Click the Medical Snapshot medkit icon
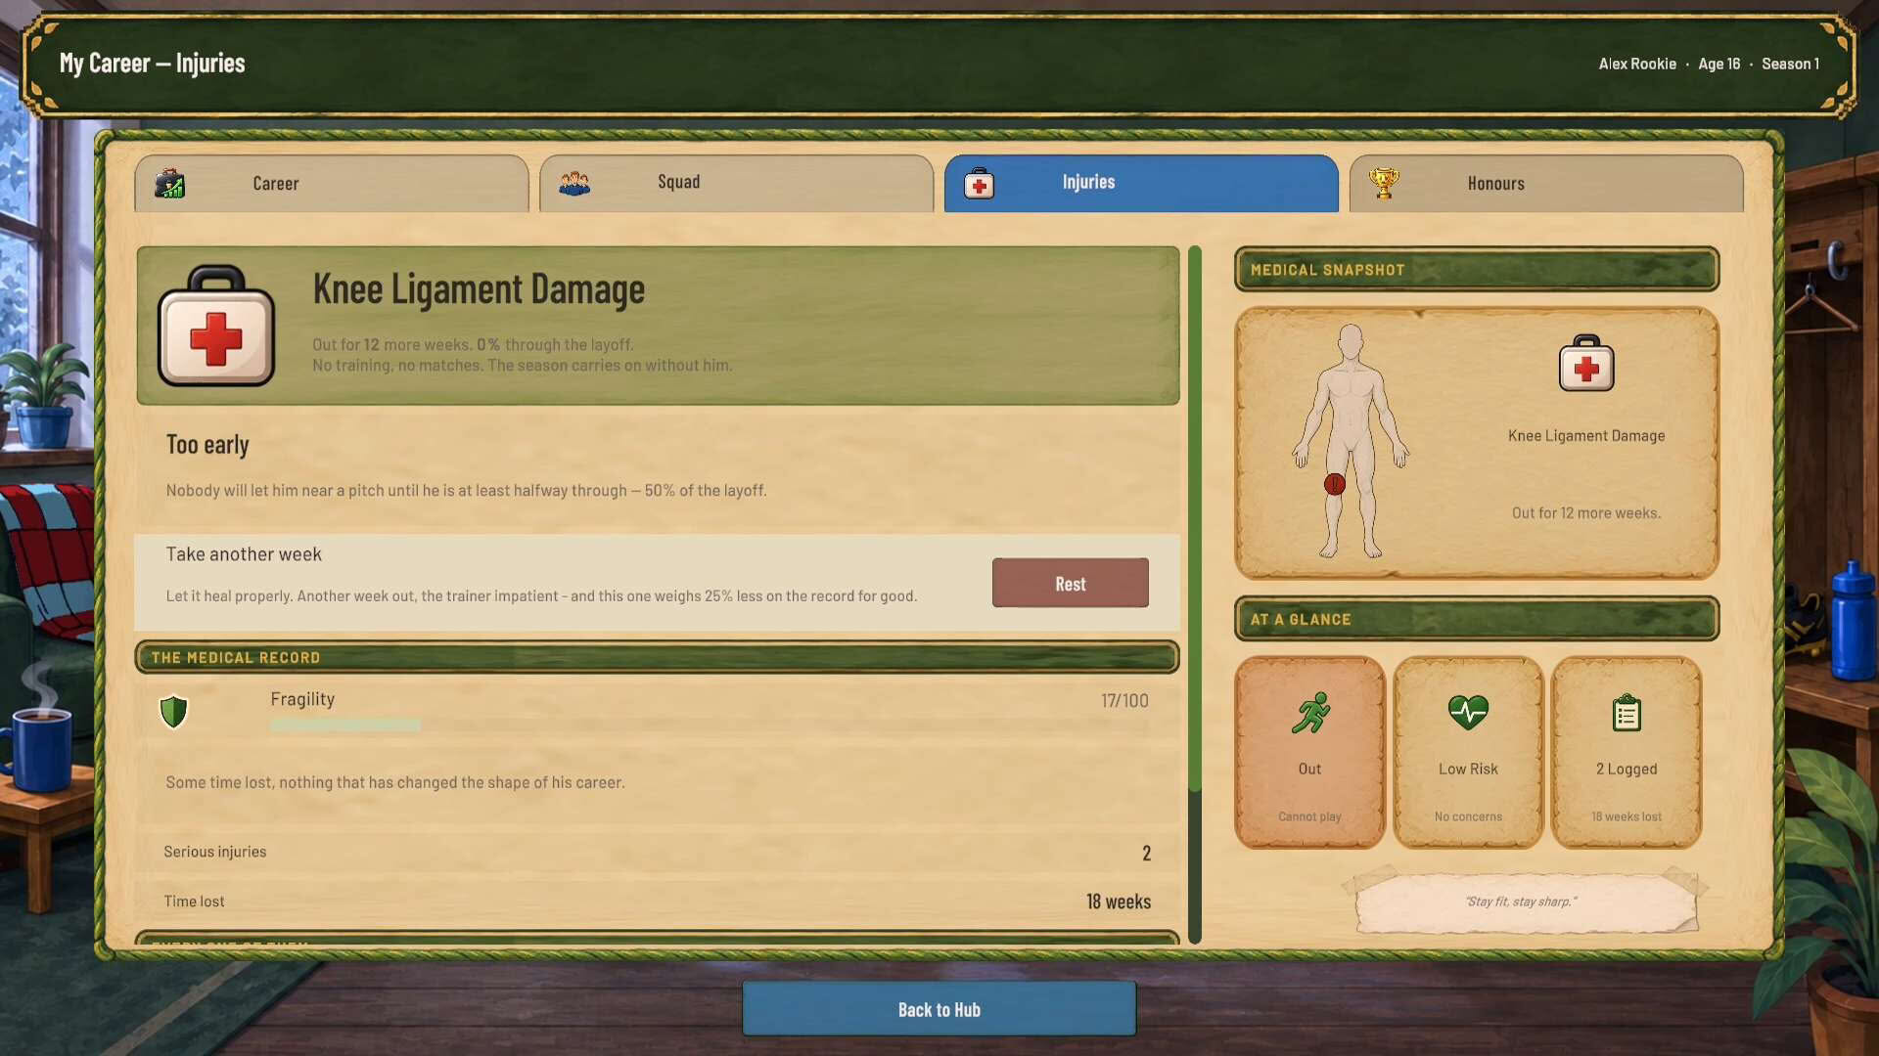 [x=1586, y=363]
